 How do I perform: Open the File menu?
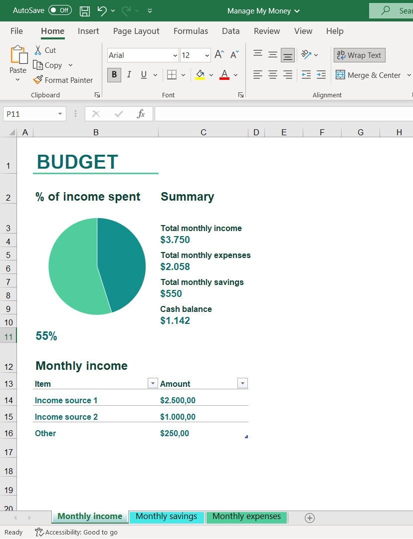tap(16, 31)
